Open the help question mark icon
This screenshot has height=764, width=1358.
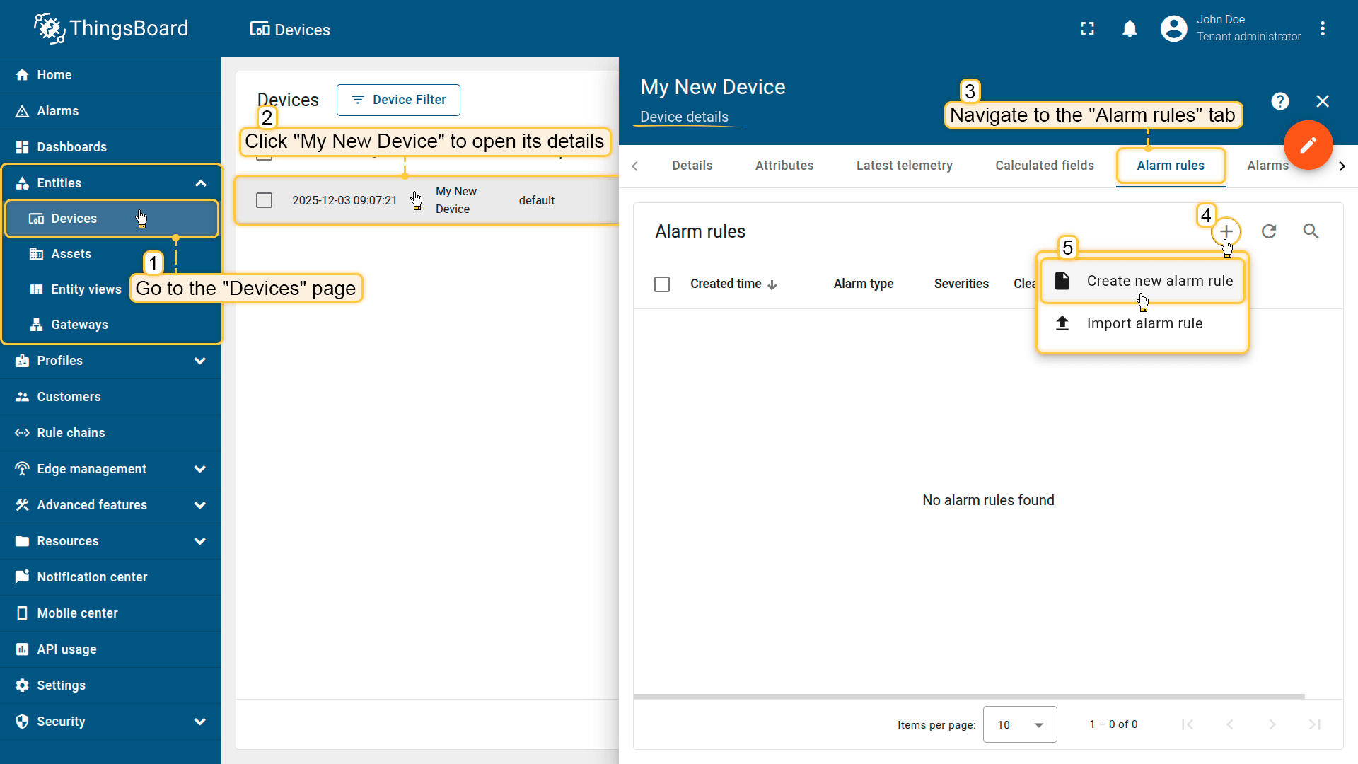1279,101
